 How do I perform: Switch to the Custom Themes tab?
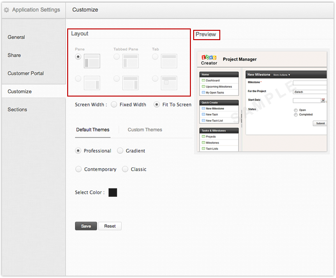145,130
